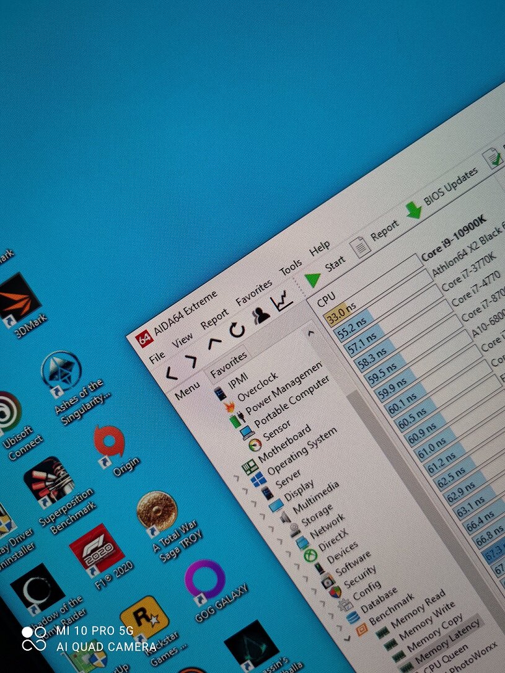Open the Help menu

point(320,248)
